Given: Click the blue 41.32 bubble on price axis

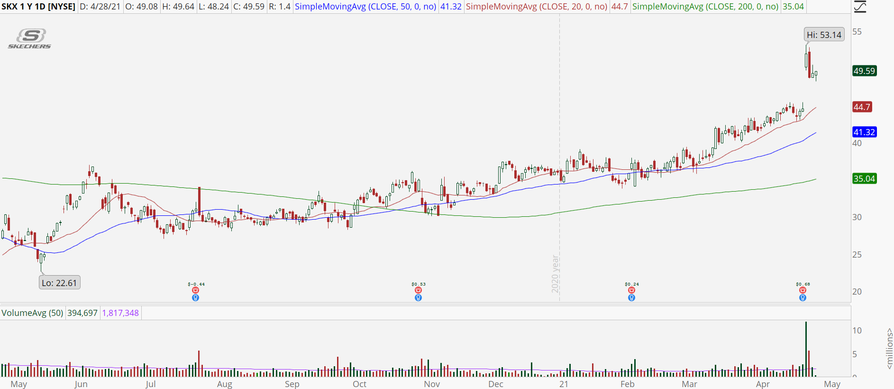Looking at the screenshot, I should pos(864,132).
